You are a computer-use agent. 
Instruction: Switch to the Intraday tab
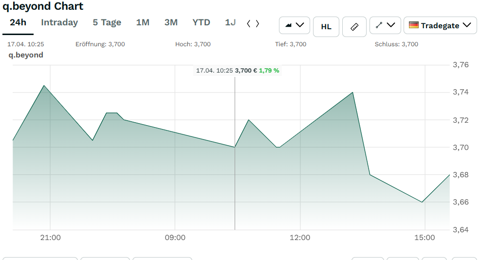pyautogui.click(x=59, y=22)
